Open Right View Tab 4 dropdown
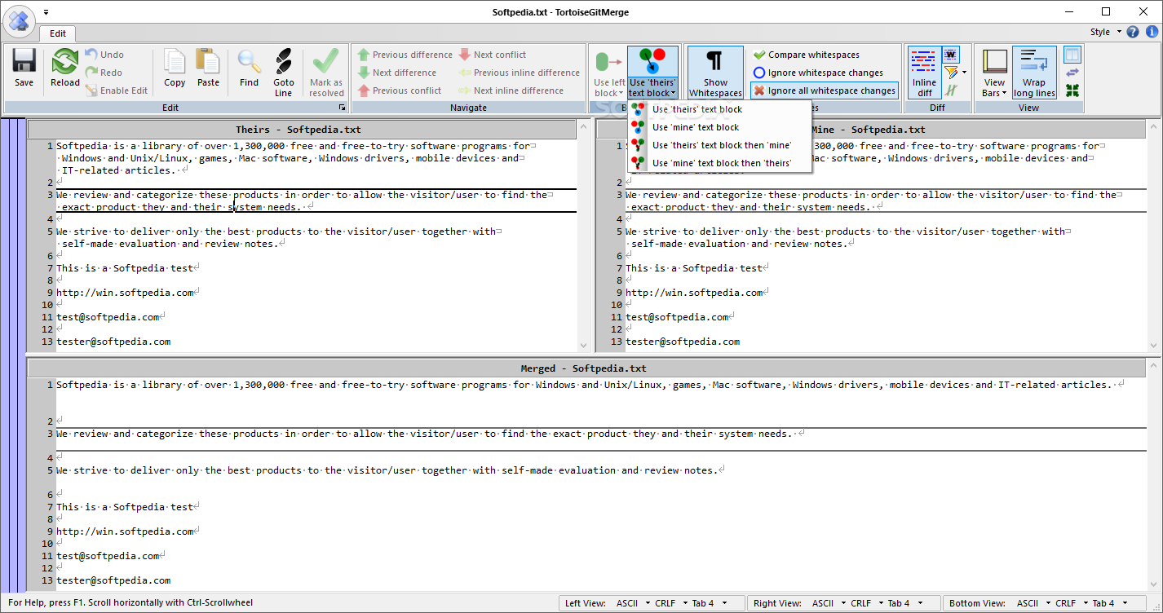The image size is (1163, 613). point(904,603)
